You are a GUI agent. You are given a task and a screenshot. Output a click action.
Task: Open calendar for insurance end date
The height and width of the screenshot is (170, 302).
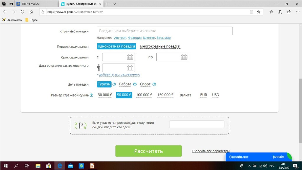(184, 57)
